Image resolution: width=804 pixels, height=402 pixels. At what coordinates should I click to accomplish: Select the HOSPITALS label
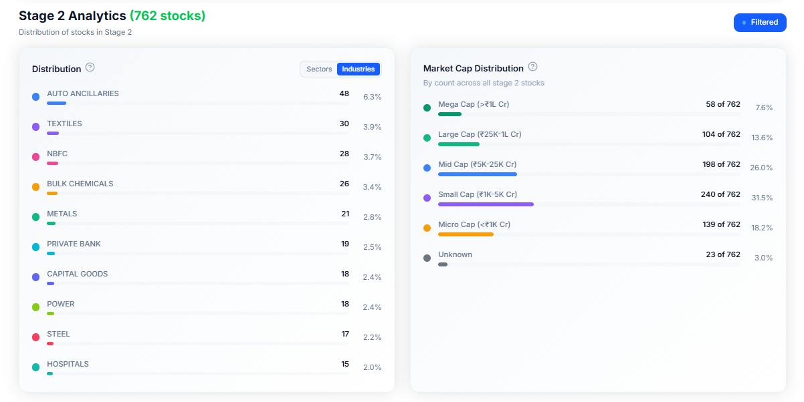coord(68,364)
